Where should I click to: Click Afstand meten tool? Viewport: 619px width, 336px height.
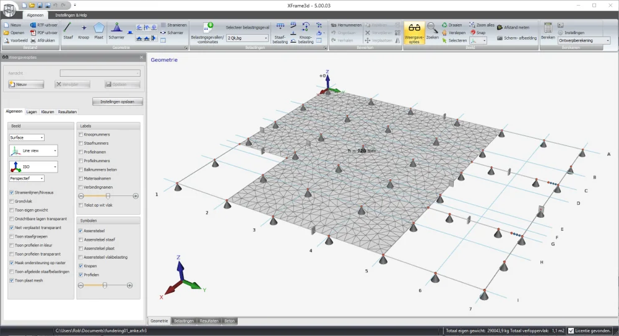(x=513, y=27)
